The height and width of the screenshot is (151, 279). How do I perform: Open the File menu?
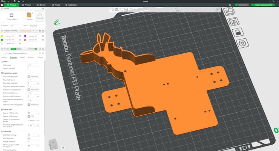pyautogui.click(x=3, y=1)
